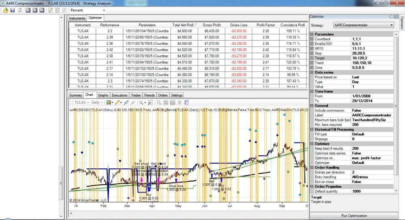Image resolution: width=405 pixels, height=220 pixels.
Task: Collapse the Parameters section
Action: click(x=311, y=34)
